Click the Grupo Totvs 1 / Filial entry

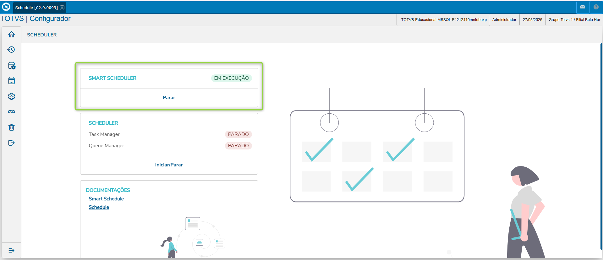pyautogui.click(x=574, y=20)
